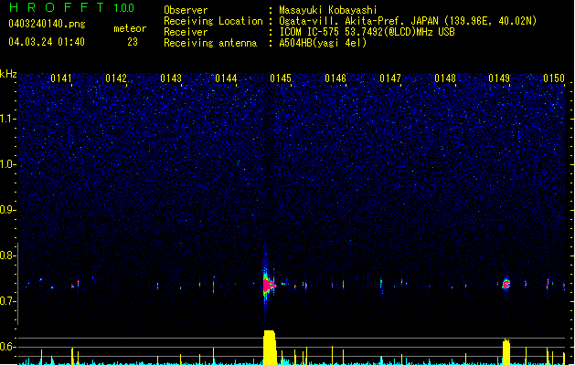Viewport: 575px width, 365px height.
Task: Click the large meteor echo near 0145
Action: (269, 285)
